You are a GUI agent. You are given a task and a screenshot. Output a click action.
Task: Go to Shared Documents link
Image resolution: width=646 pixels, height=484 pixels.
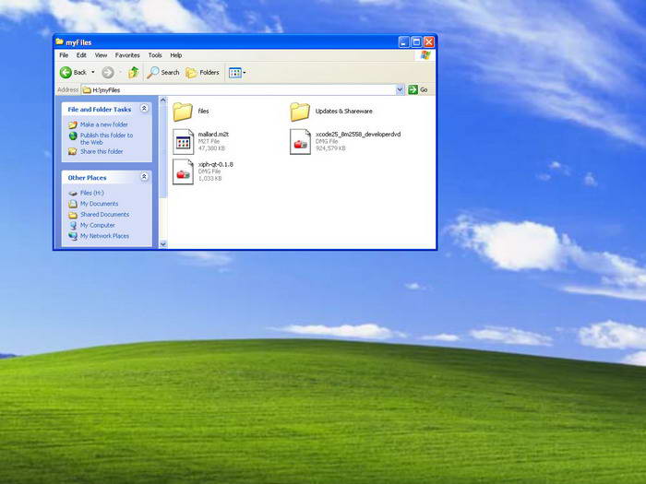[x=104, y=215]
